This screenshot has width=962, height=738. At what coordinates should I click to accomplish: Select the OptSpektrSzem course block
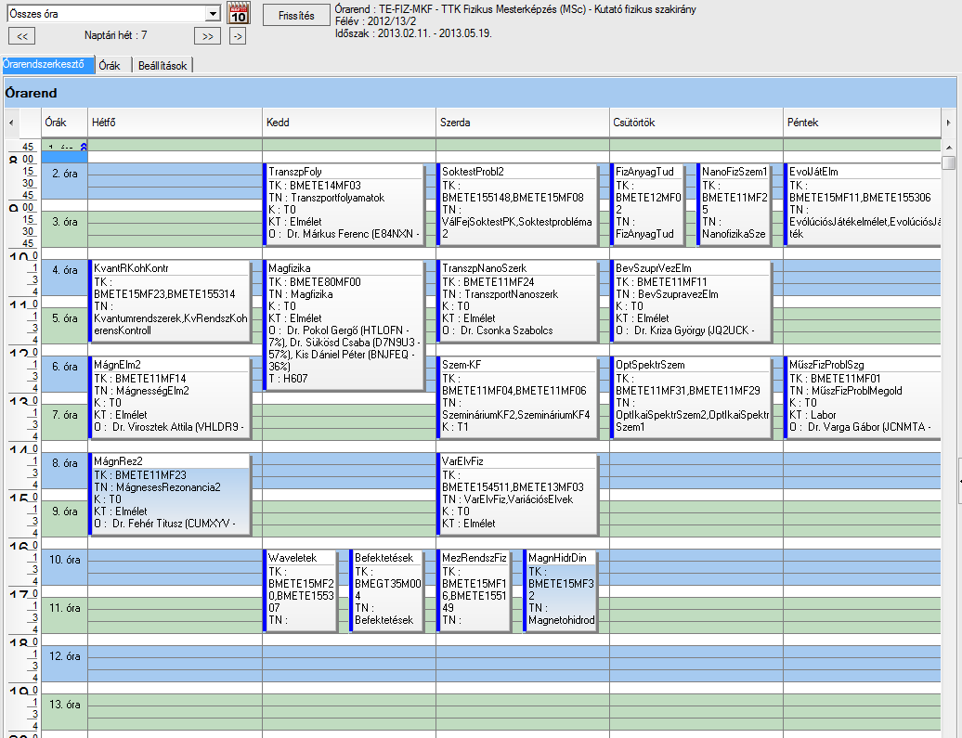point(692,397)
